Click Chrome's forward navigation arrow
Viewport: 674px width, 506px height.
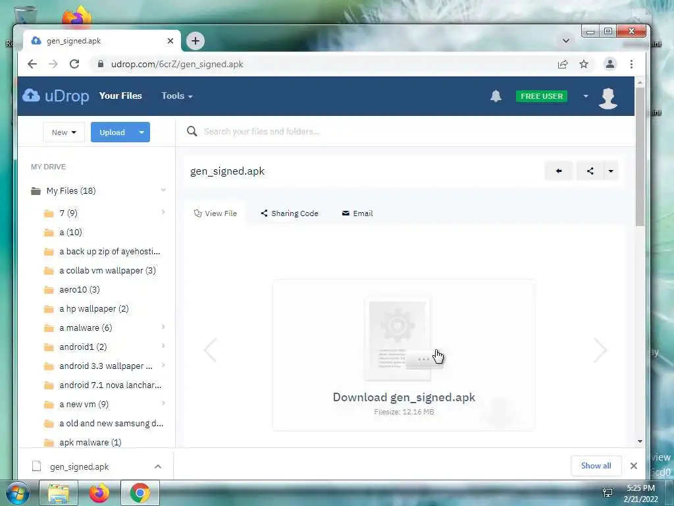[53, 64]
